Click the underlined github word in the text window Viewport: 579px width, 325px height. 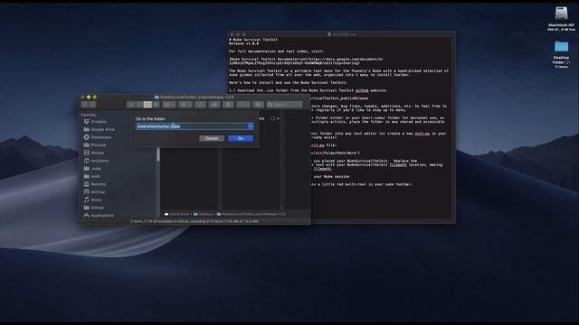(x=362, y=90)
